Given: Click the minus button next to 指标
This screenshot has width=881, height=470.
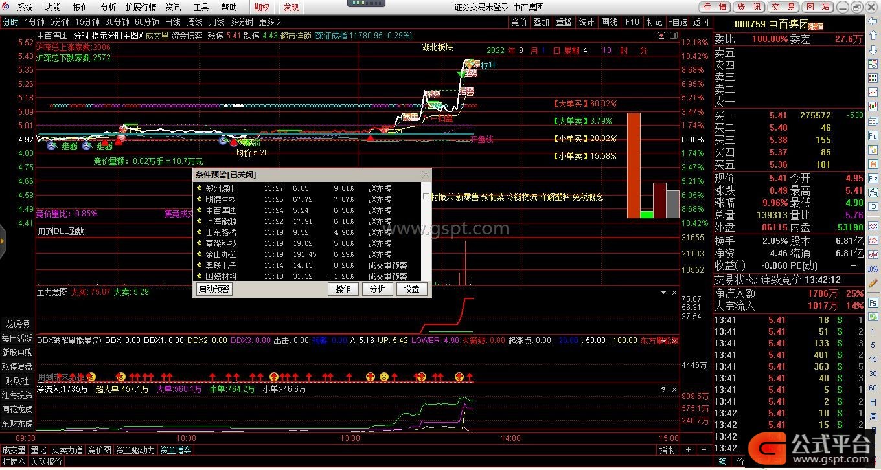Looking at the screenshot, I should (x=703, y=450).
